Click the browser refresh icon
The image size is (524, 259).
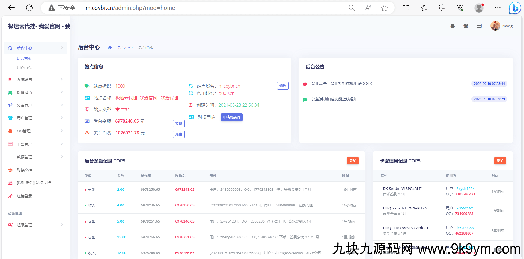29,8
